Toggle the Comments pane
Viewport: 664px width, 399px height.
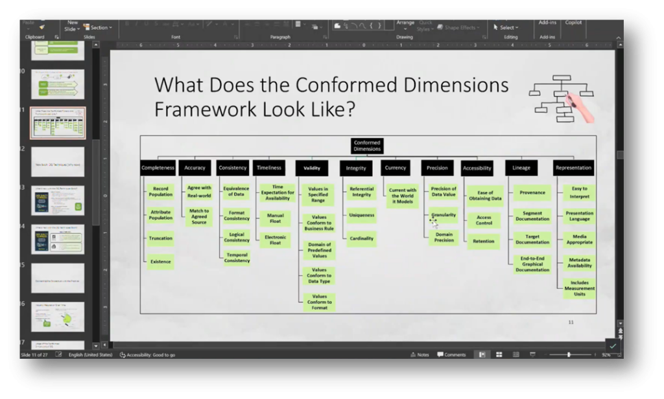coord(451,355)
